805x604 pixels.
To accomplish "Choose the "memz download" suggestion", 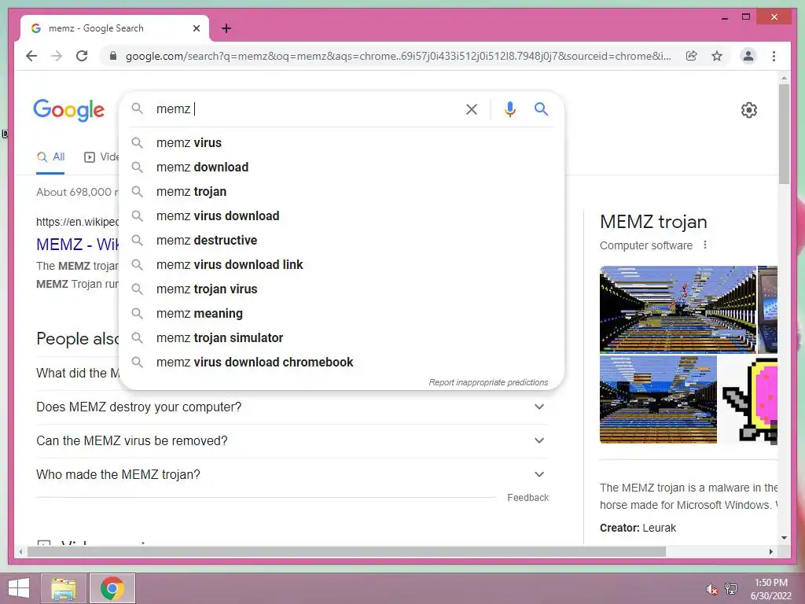I will 341,167.
